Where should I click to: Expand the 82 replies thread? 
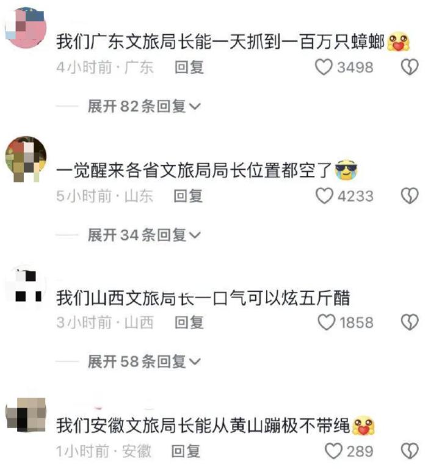click(144, 106)
